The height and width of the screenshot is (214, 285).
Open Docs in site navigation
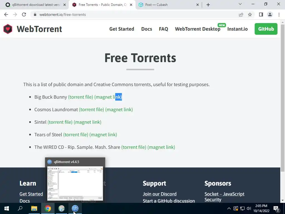146,29
